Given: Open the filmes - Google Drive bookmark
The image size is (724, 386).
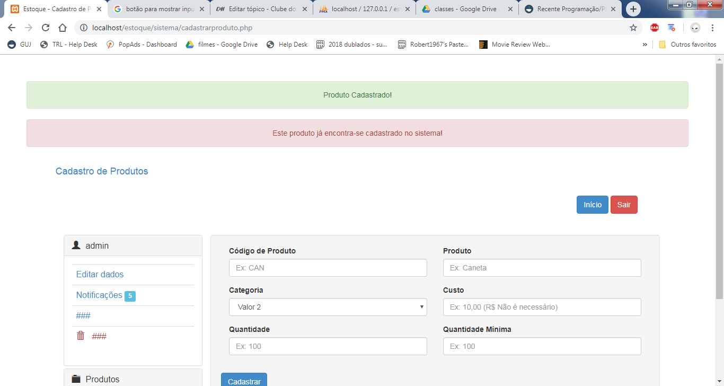Looking at the screenshot, I should click(222, 45).
